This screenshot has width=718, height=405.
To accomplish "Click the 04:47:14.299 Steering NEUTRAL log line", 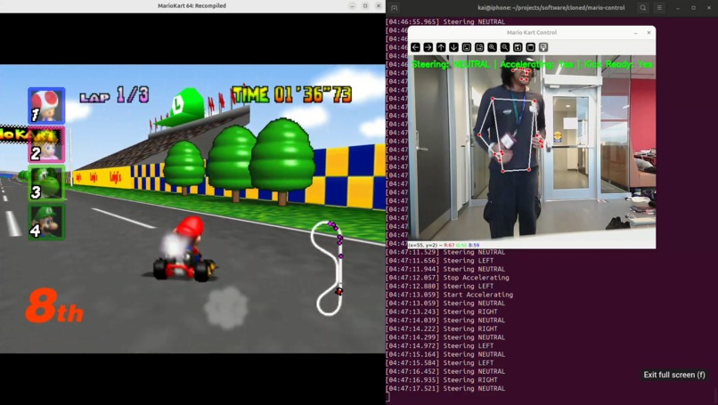I will (445, 337).
